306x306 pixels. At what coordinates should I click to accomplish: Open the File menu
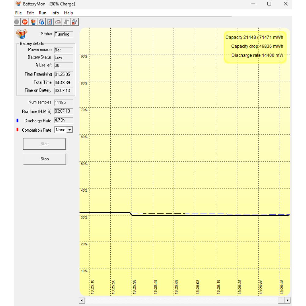point(18,13)
